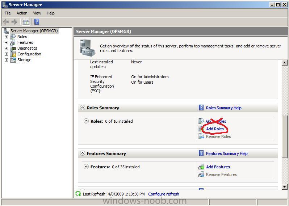Toggle the show/hide console tree toolbar icon
This screenshot has width=289, height=206.
26,22
